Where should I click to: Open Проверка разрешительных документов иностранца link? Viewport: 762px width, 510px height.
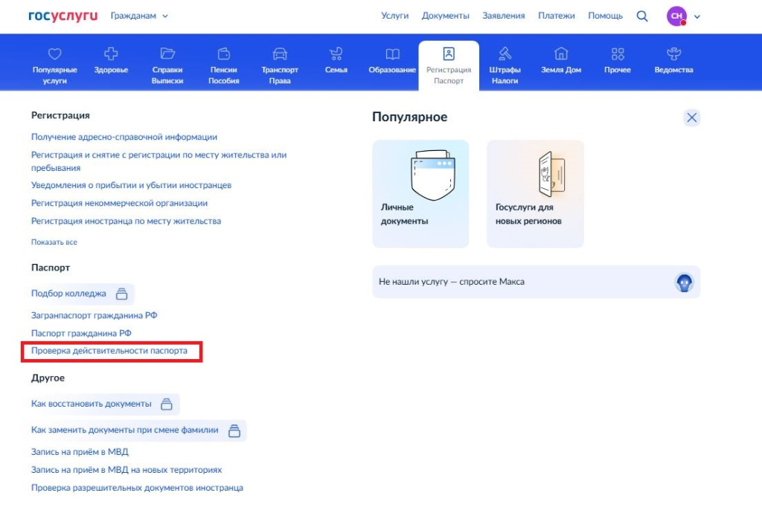pyautogui.click(x=137, y=488)
